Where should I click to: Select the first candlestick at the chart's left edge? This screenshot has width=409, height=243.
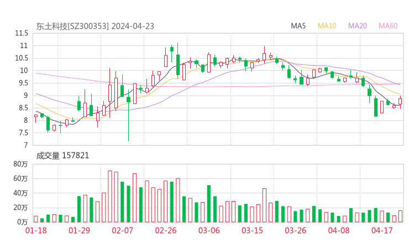(36, 116)
